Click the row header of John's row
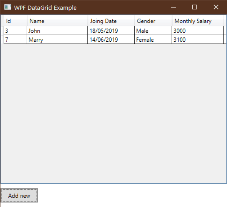 pyautogui.click(x=2, y=31)
